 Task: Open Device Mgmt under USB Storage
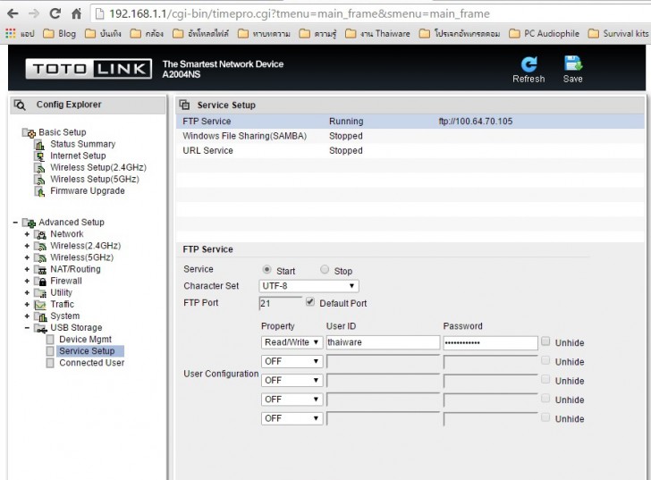point(85,340)
